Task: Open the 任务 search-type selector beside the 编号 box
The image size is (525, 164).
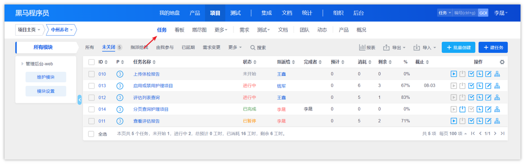Action: 445,13
